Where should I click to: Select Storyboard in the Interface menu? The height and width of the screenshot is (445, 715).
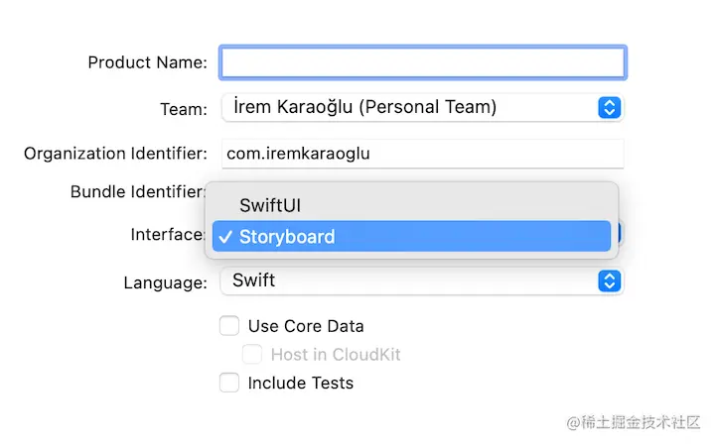click(411, 237)
